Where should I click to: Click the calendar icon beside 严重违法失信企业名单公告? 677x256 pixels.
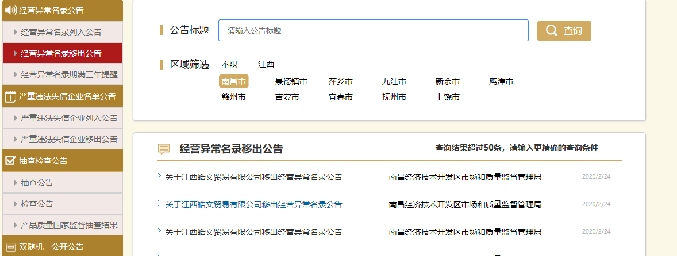[x=10, y=96]
